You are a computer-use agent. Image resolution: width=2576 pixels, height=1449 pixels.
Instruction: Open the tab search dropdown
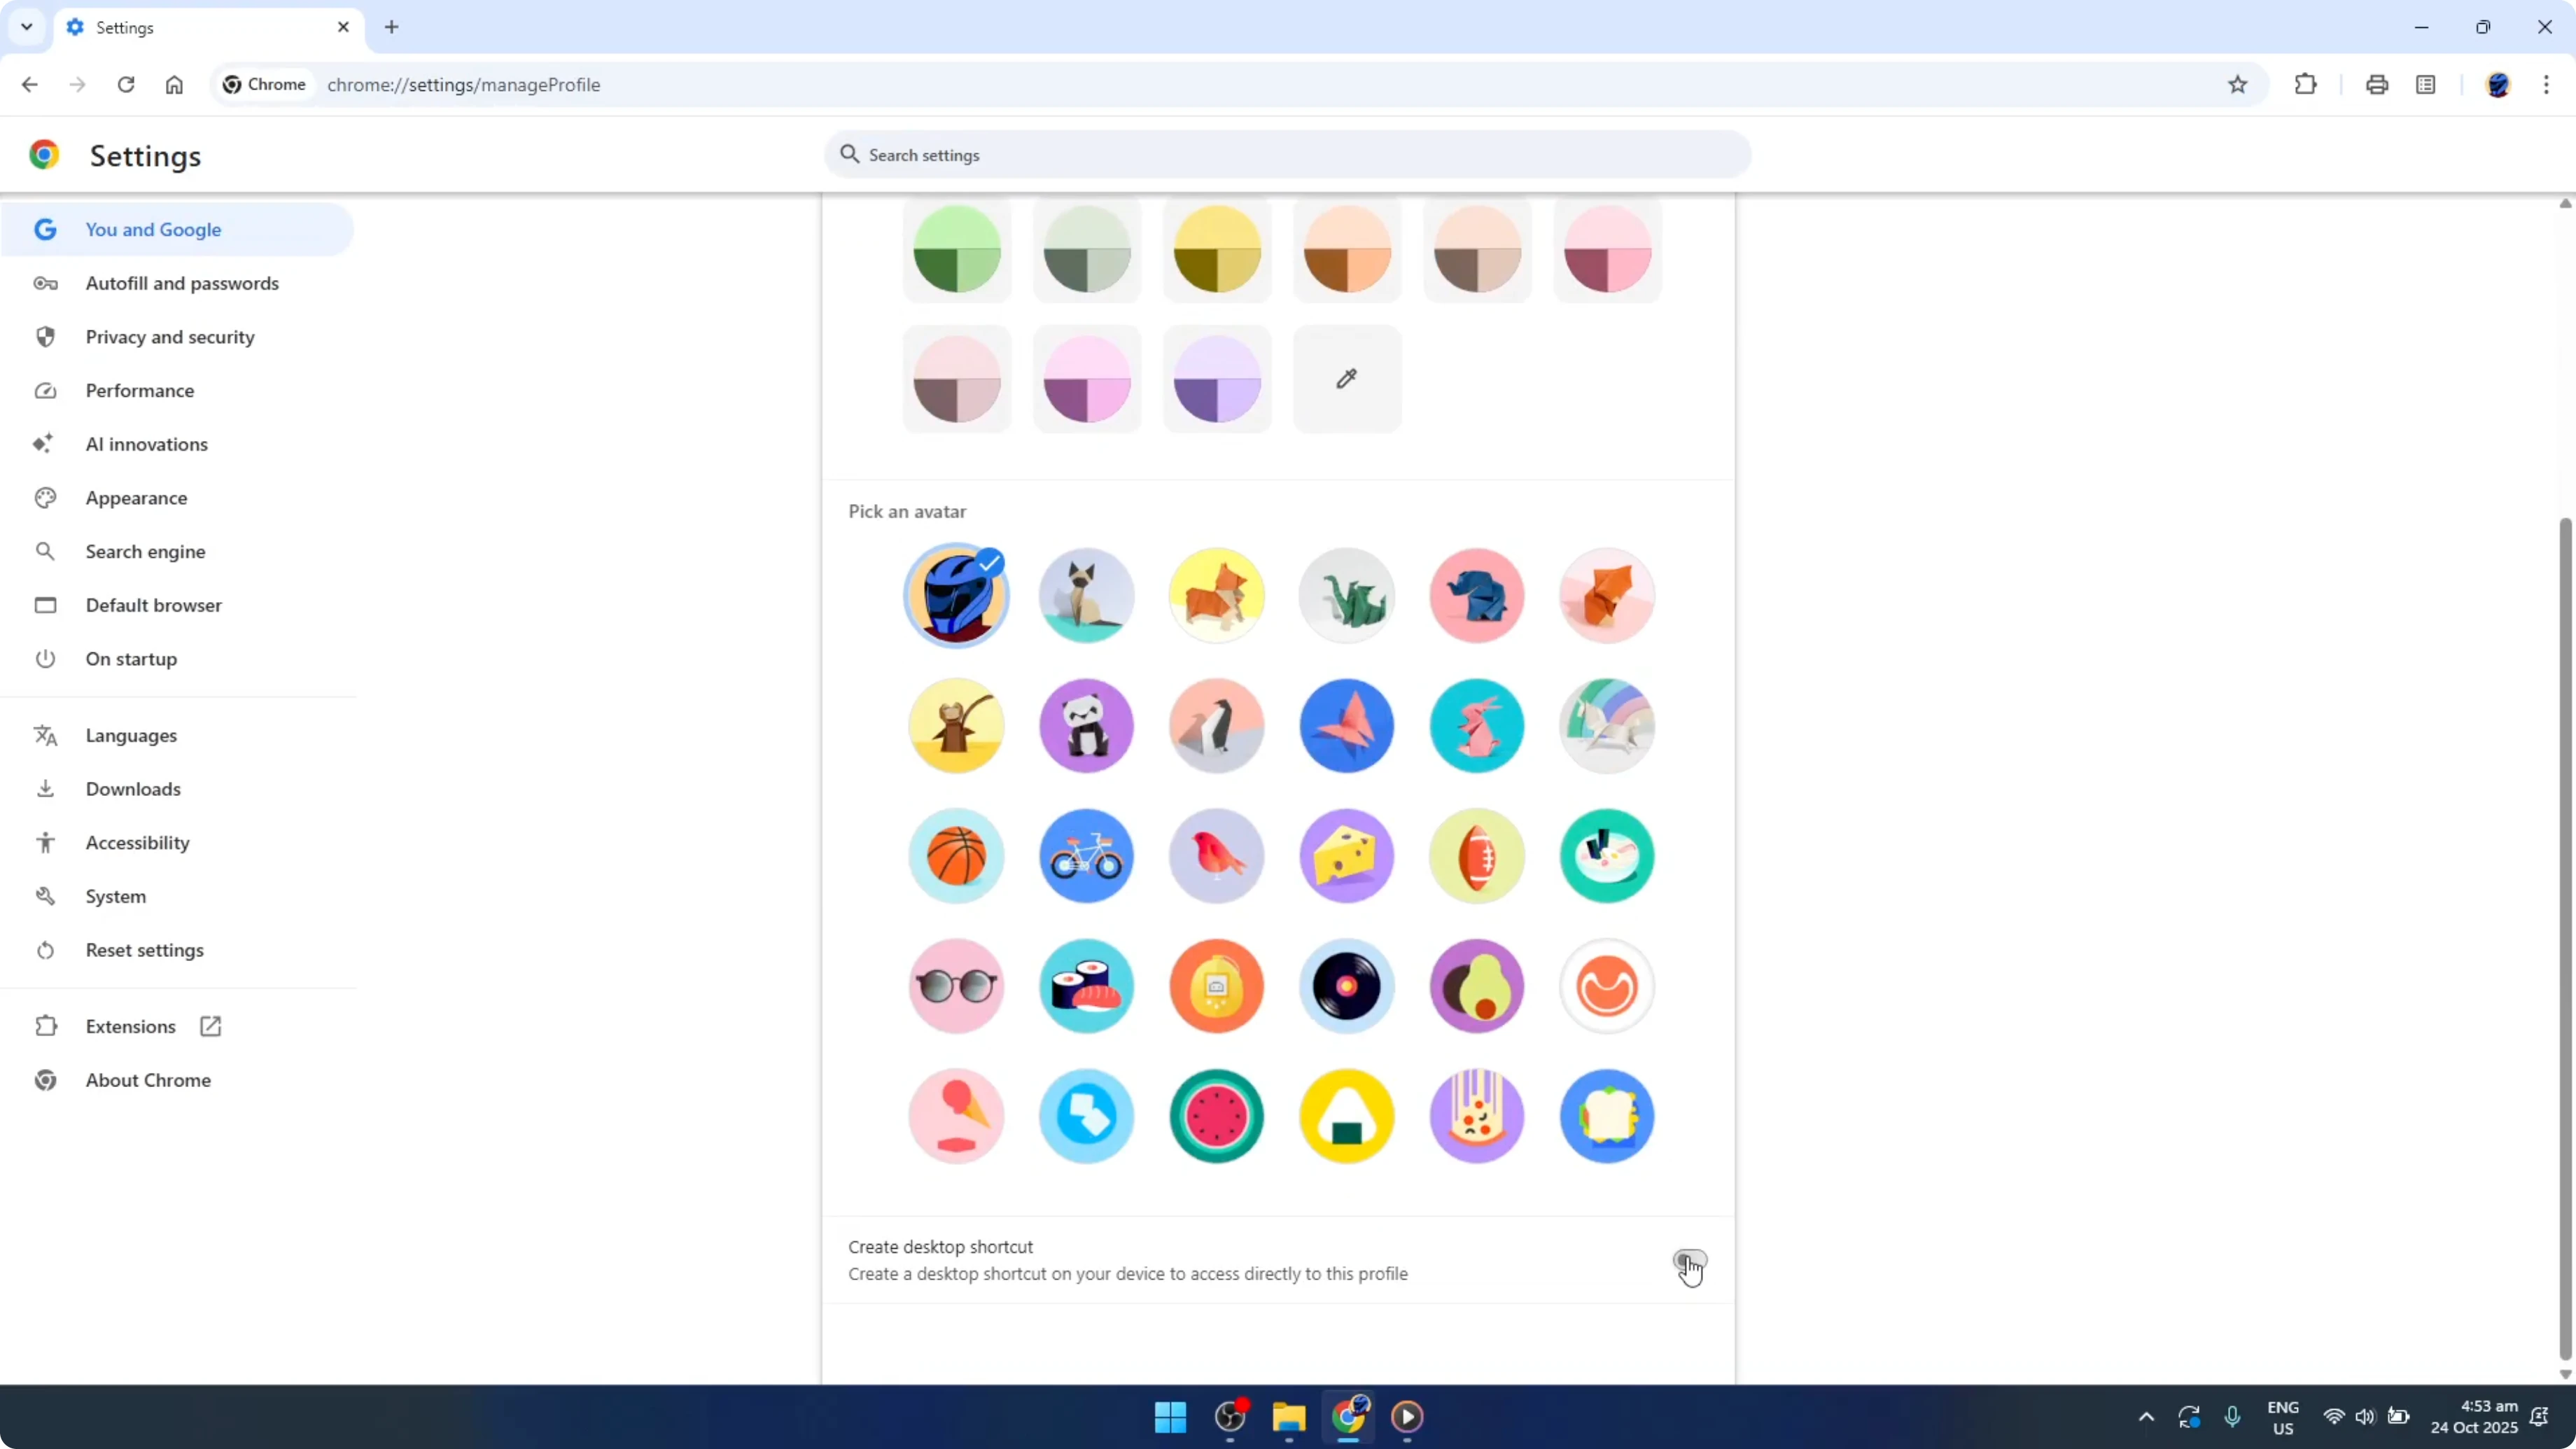pyautogui.click(x=26, y=27)
